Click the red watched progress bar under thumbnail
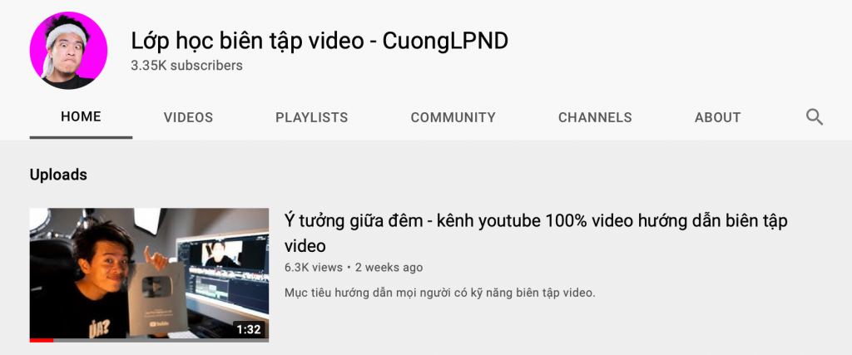852x355 pixels. point(42,340)
